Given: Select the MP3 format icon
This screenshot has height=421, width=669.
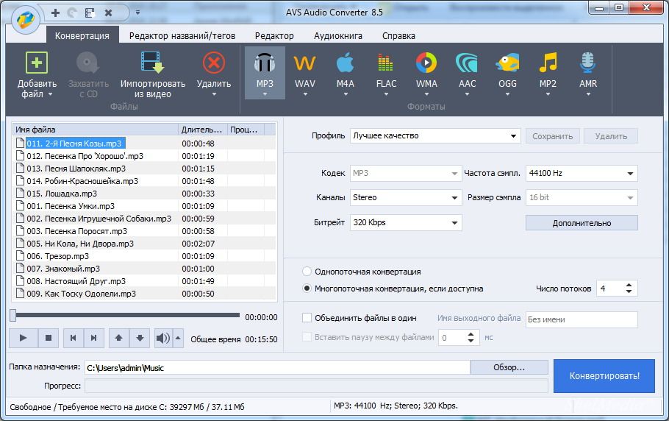Looking at the screenshot, I should pos(265,63).
